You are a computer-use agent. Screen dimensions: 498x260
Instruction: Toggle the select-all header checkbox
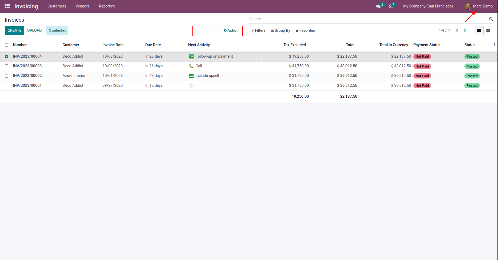7,45
